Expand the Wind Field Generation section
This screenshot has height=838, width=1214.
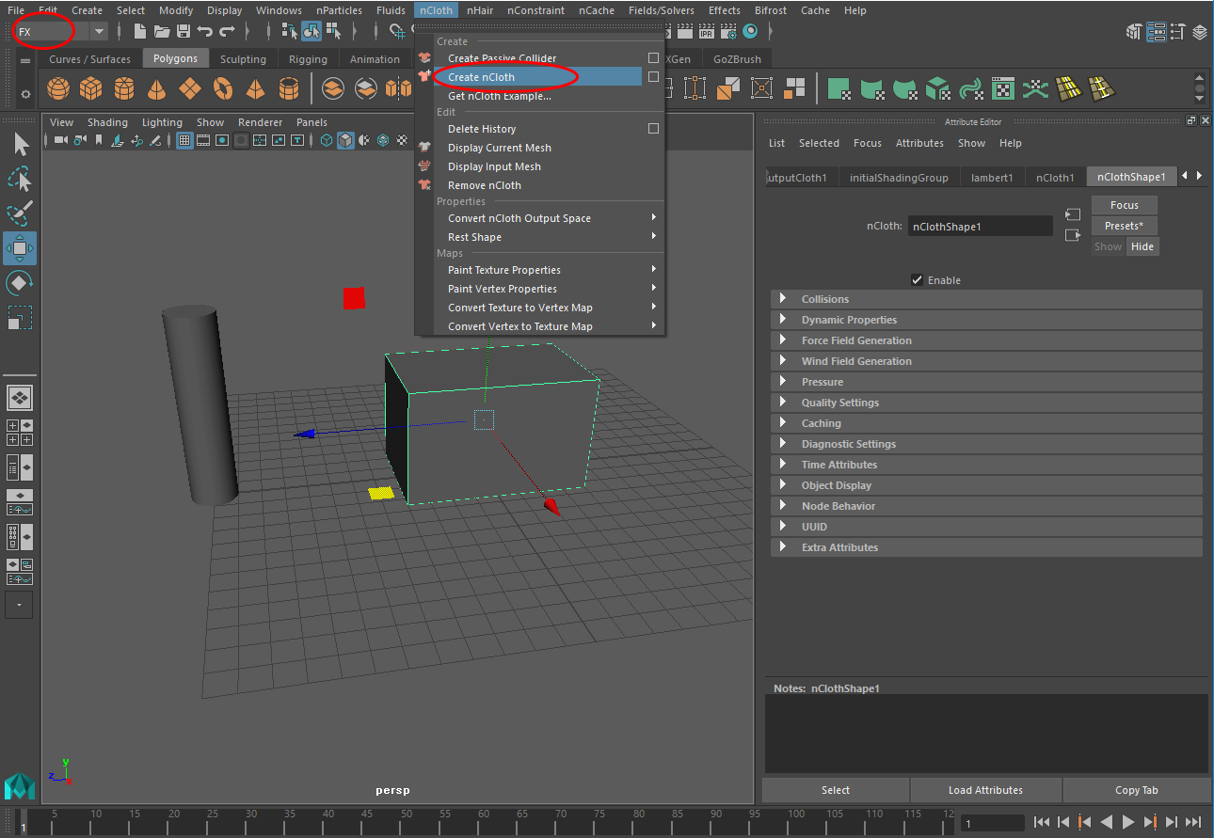(x=986, y=361)
